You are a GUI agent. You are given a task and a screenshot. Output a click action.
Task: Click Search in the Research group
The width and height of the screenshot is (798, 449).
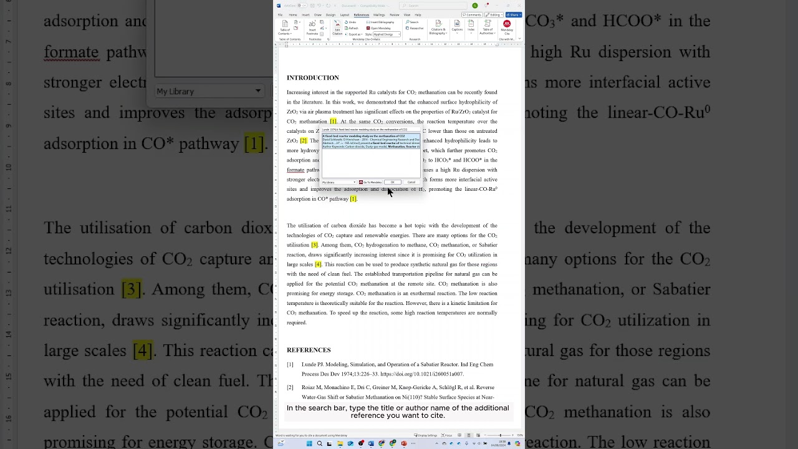(412, 22)
